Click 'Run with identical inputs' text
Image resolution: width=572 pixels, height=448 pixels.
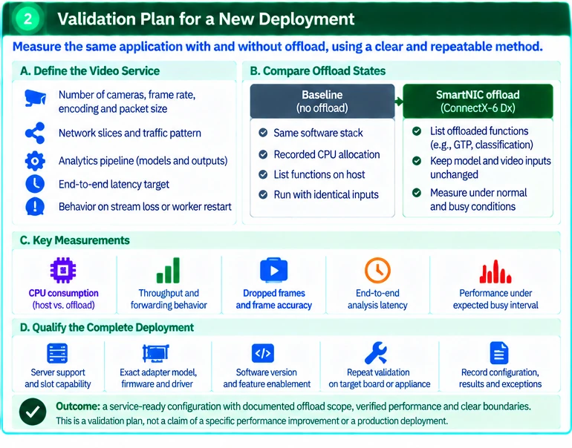(326, 194)
